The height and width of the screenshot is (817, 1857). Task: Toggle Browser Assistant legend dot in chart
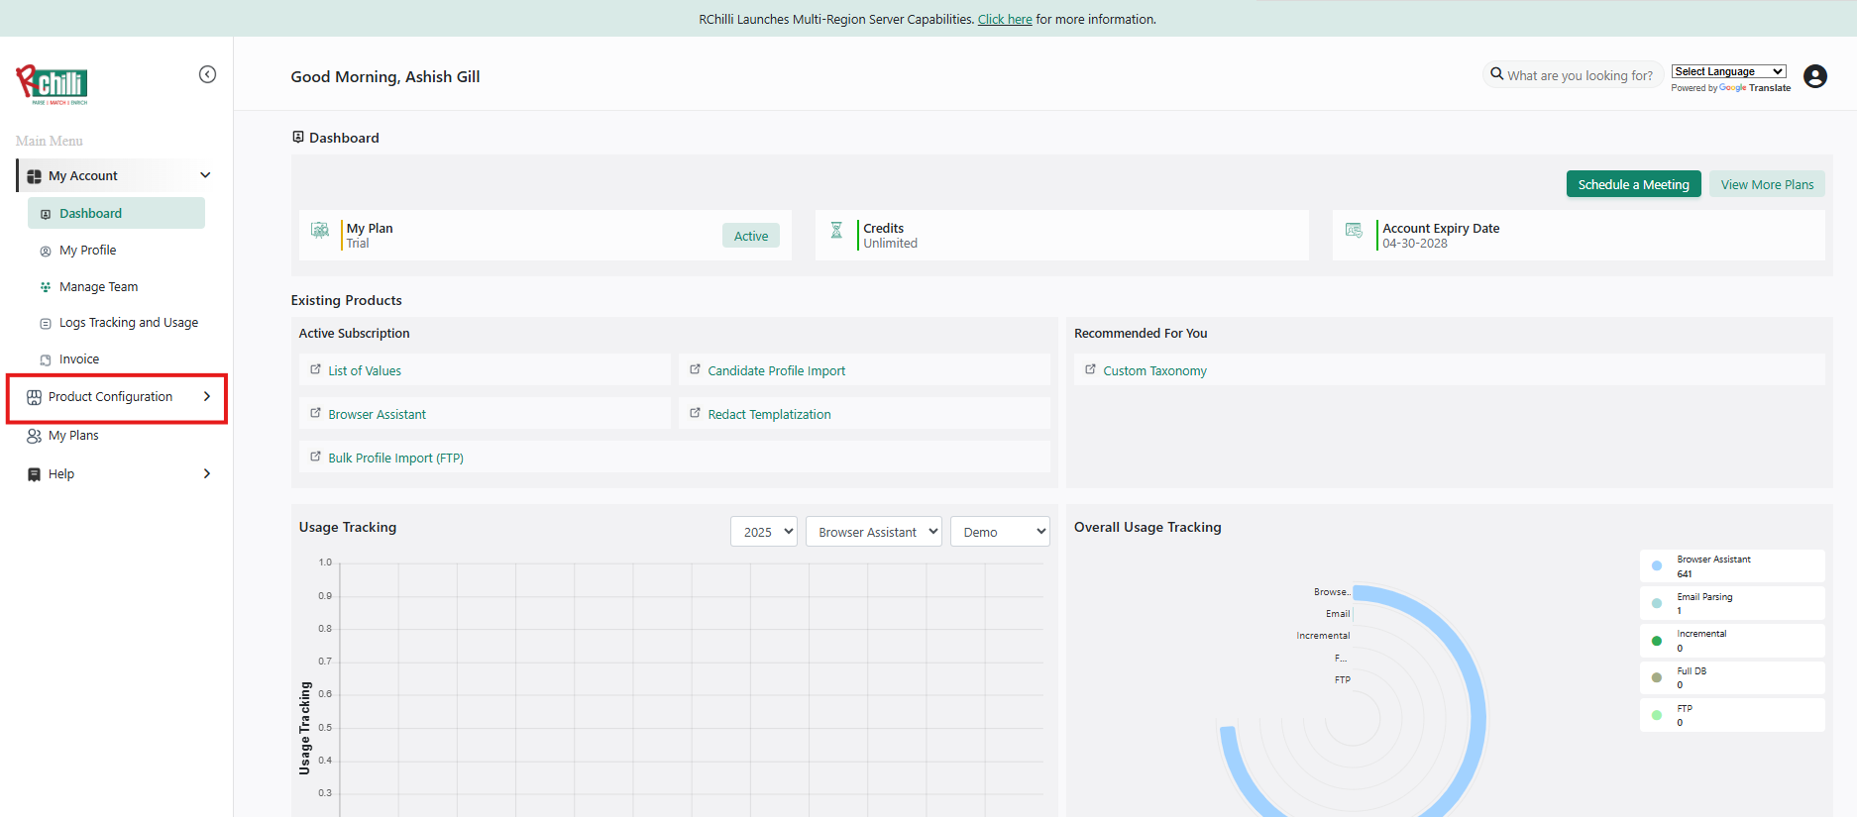click(x=1657, y=566)
